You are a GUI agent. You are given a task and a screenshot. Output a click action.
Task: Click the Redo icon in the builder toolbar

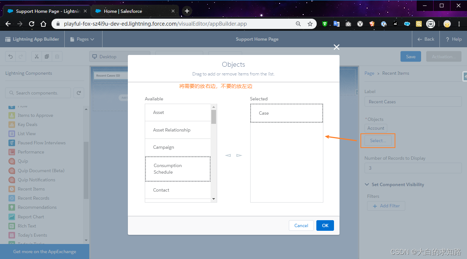coord(21,57)
